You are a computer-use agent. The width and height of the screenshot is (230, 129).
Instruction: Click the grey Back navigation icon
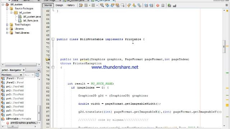(x=86, y=5)
